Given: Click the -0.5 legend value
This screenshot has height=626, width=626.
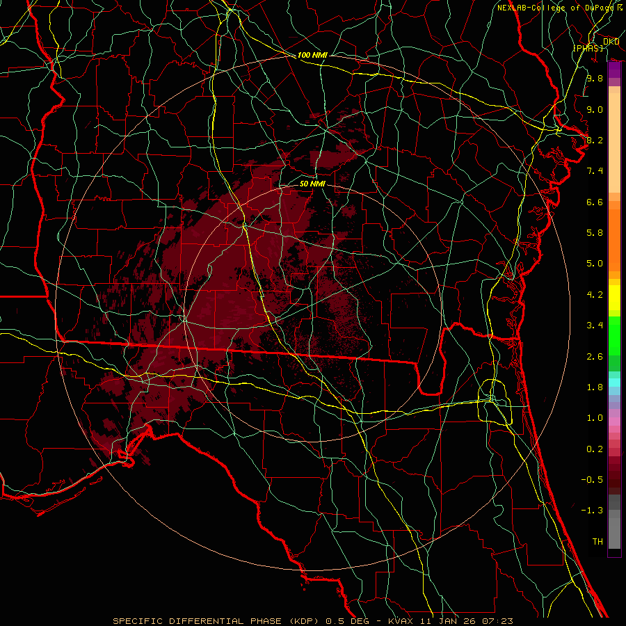Looking at the screenshot, I should coord(592,480).
